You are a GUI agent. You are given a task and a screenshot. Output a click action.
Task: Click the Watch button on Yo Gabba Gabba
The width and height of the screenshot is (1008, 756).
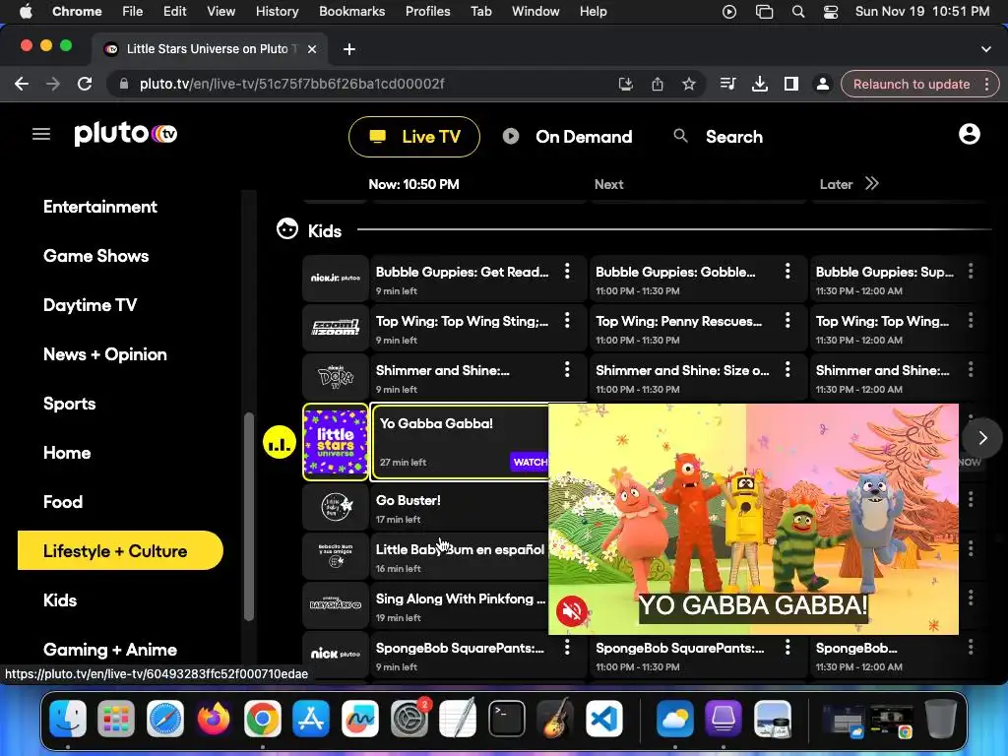pos(530,462)
